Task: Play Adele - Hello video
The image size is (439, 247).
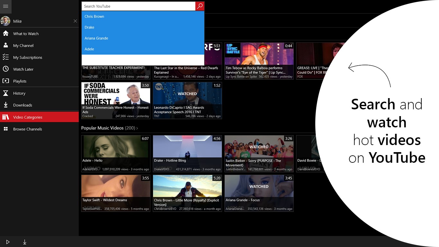Action: (116, 153)
